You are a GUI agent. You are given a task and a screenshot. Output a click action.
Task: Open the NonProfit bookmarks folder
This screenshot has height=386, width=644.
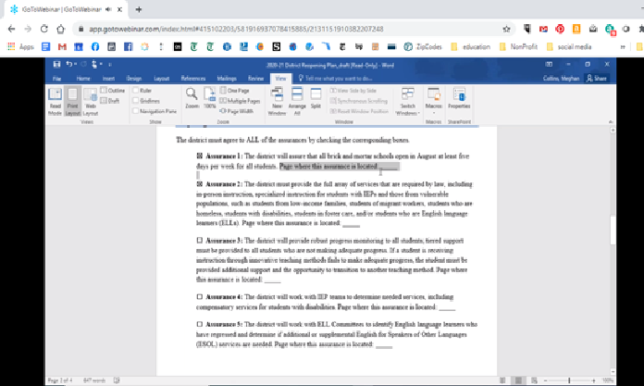coord(519,46)
